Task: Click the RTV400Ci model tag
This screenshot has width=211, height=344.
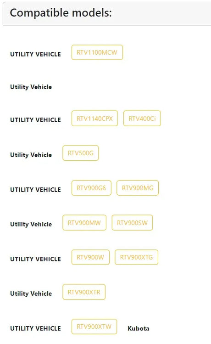Action: [x=142, y=118]
